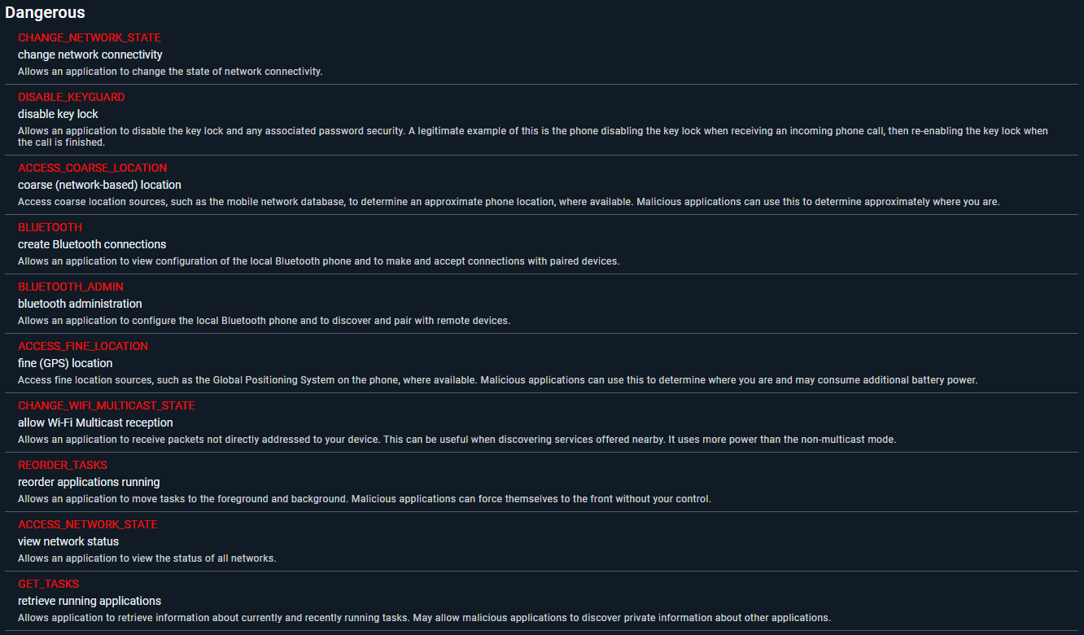Click the CHANGE_WIFI_MULTICAST_STATE permission title
This screenshot has width=1084, height=635.
tap(107, 405)
